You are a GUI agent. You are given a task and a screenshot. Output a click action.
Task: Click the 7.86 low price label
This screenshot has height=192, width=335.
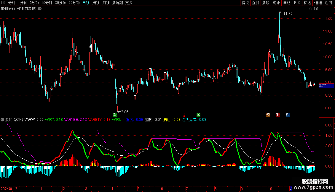125,112
